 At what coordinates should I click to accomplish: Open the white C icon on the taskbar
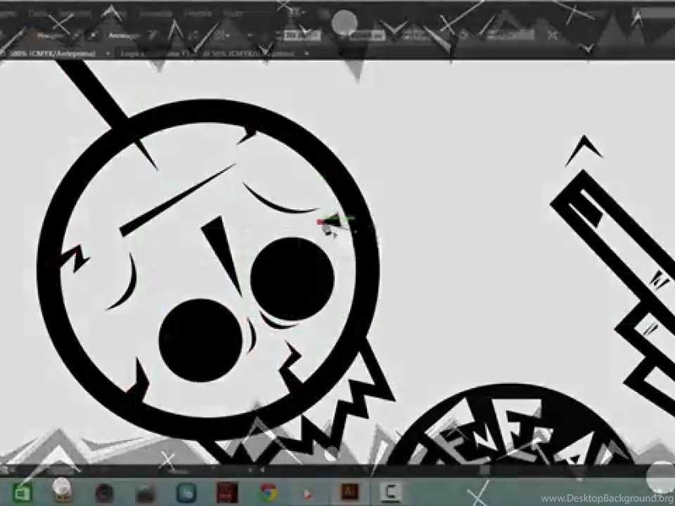point(391,493)
